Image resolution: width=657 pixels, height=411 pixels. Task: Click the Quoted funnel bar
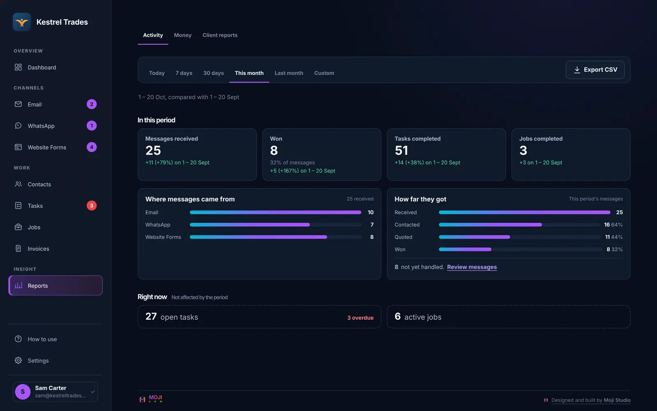point(519,237)
